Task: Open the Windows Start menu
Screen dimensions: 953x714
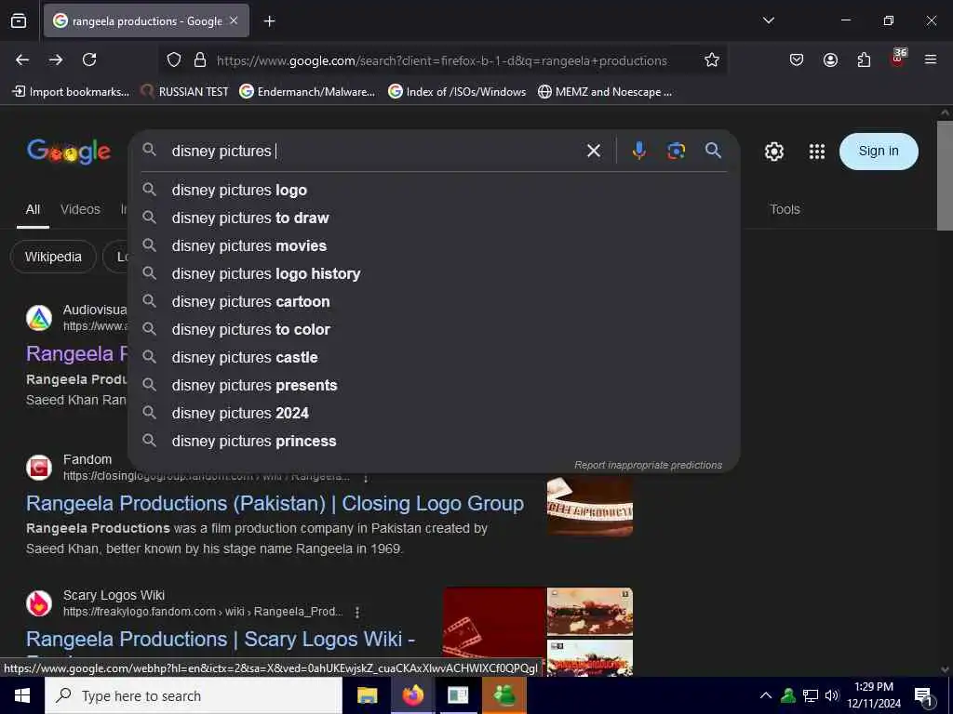Action: (x=22, y=695)
